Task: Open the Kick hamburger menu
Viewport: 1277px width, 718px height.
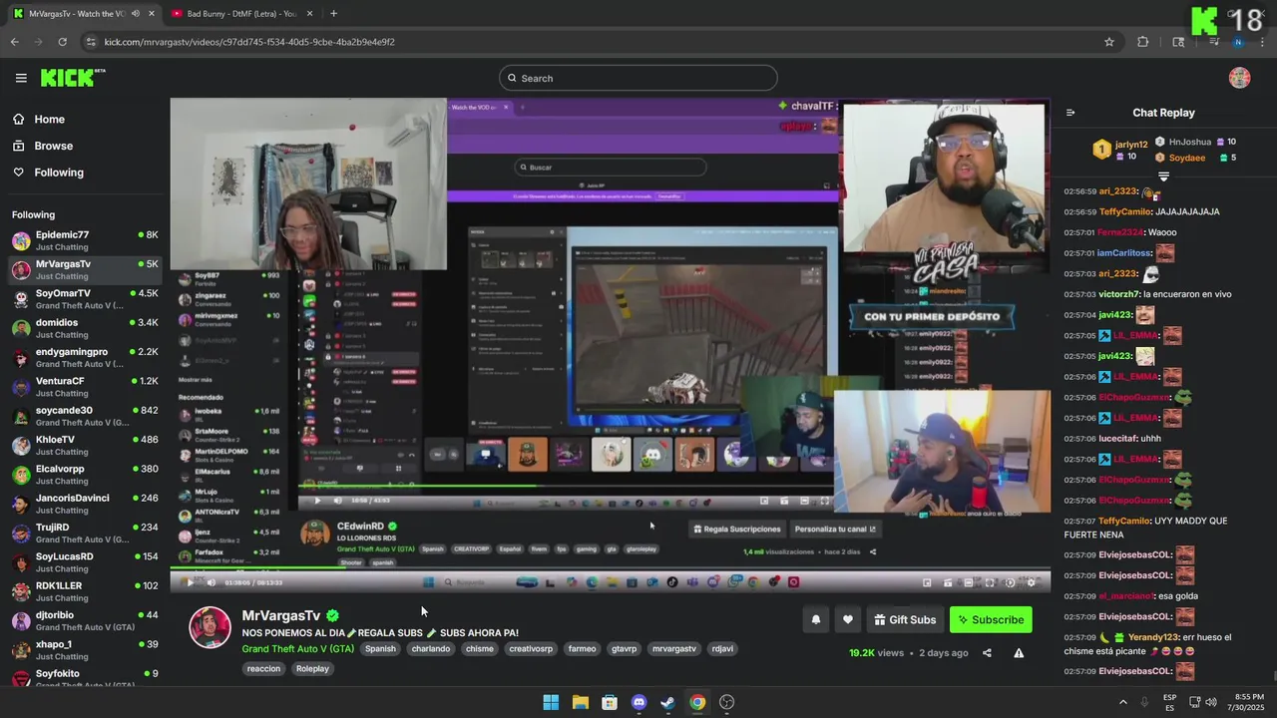Action: coord(21,78)
